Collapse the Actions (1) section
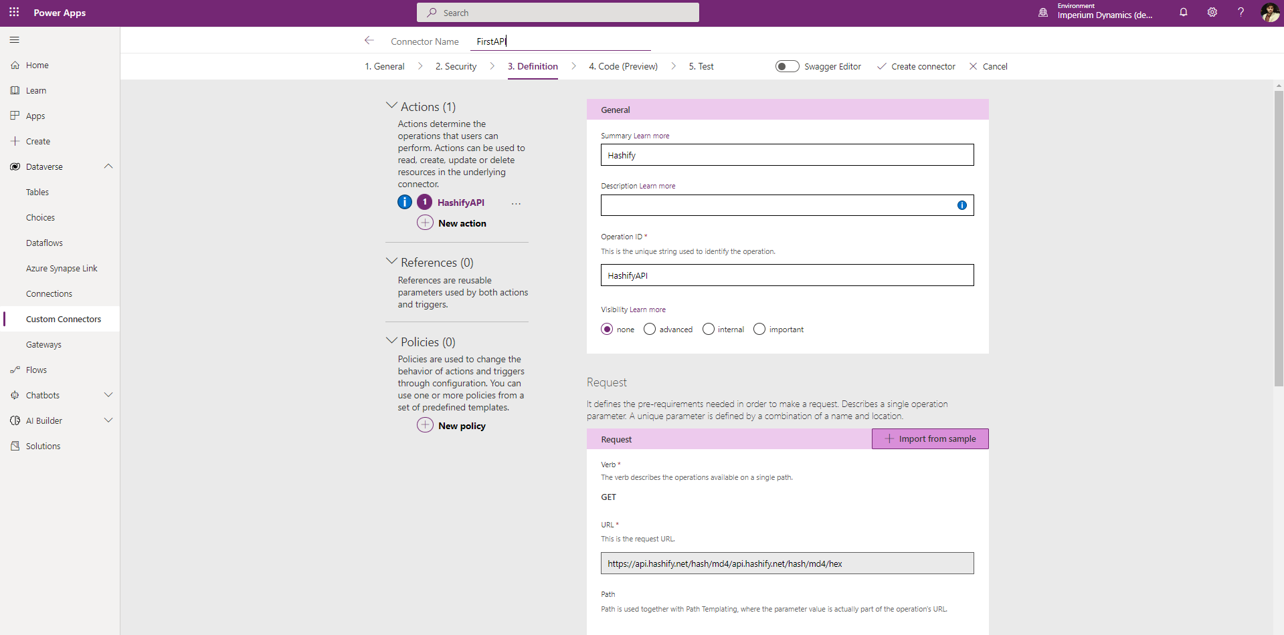The height and width of the screenshot is (635, 1284). click(392, 106)
